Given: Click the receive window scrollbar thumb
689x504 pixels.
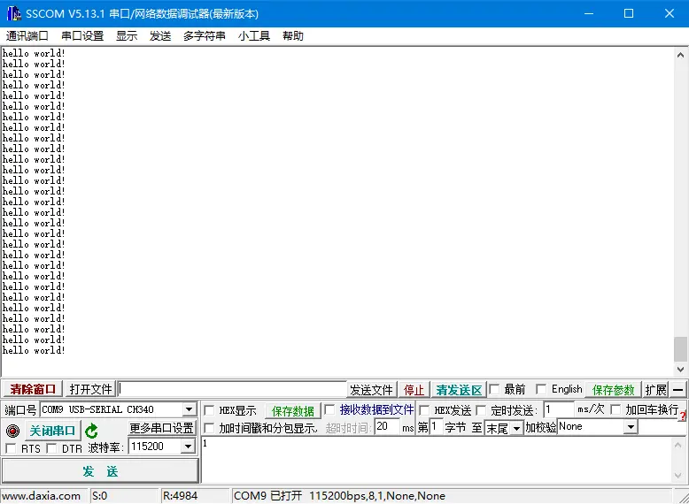Looking at the screenshot, I should click(x=681, y=348).
